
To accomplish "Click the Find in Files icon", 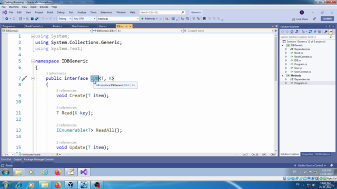I will point(167,19).
